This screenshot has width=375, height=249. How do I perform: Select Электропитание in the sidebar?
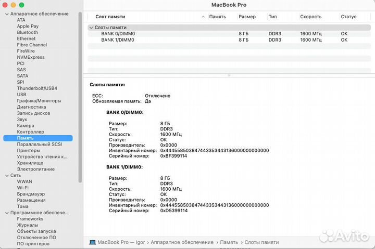35,169
